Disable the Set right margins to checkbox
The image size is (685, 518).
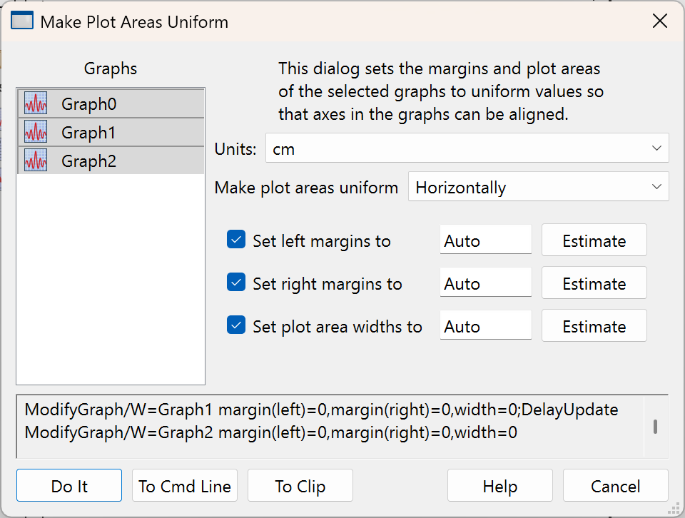(x=236, y=283)
